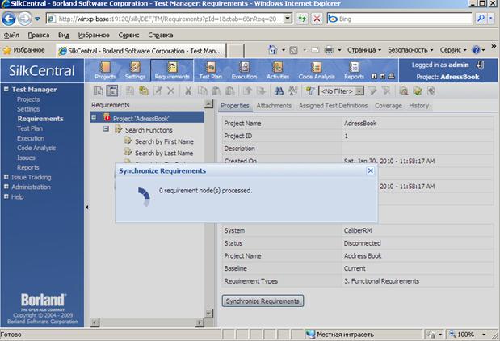Click the browser stop loading icon
The image size is (500, 341).
pyautogui.click(x=317, y=19)
